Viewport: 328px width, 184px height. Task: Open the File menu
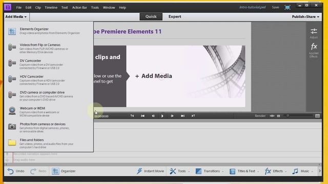point(19,8)
